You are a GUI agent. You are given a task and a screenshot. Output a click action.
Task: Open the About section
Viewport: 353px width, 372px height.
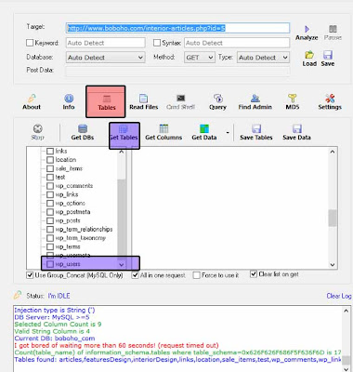(x=32, y=102)
